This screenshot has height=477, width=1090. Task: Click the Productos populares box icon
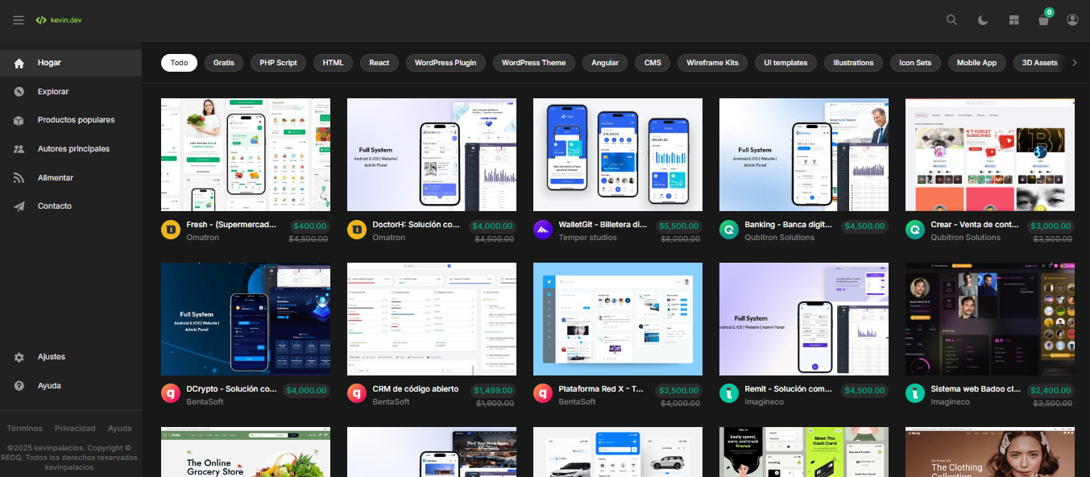click(19, 120)
